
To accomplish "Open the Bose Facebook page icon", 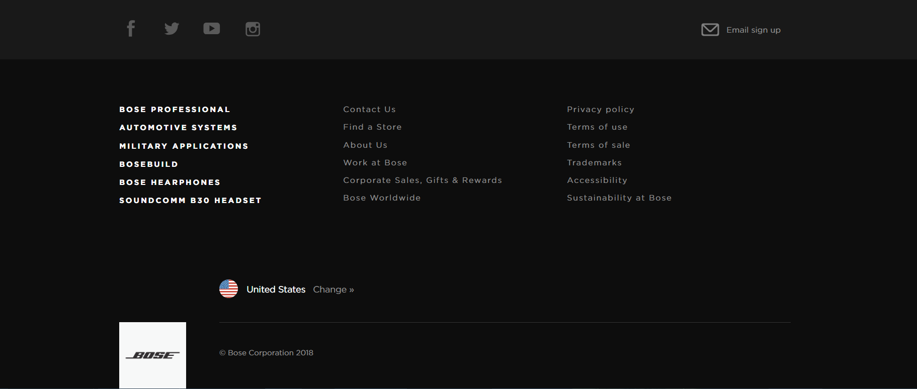I will [131, 29].
